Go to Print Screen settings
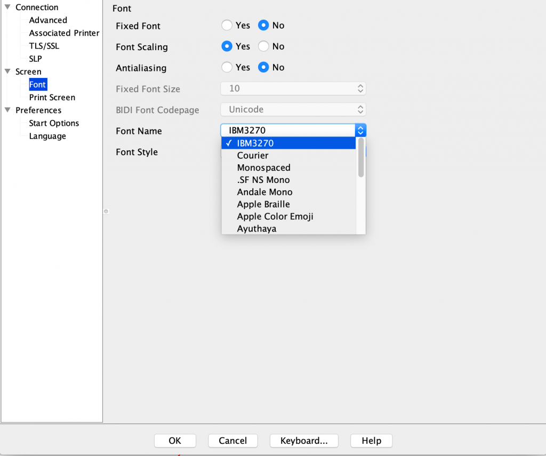 [x=52, y=98]
